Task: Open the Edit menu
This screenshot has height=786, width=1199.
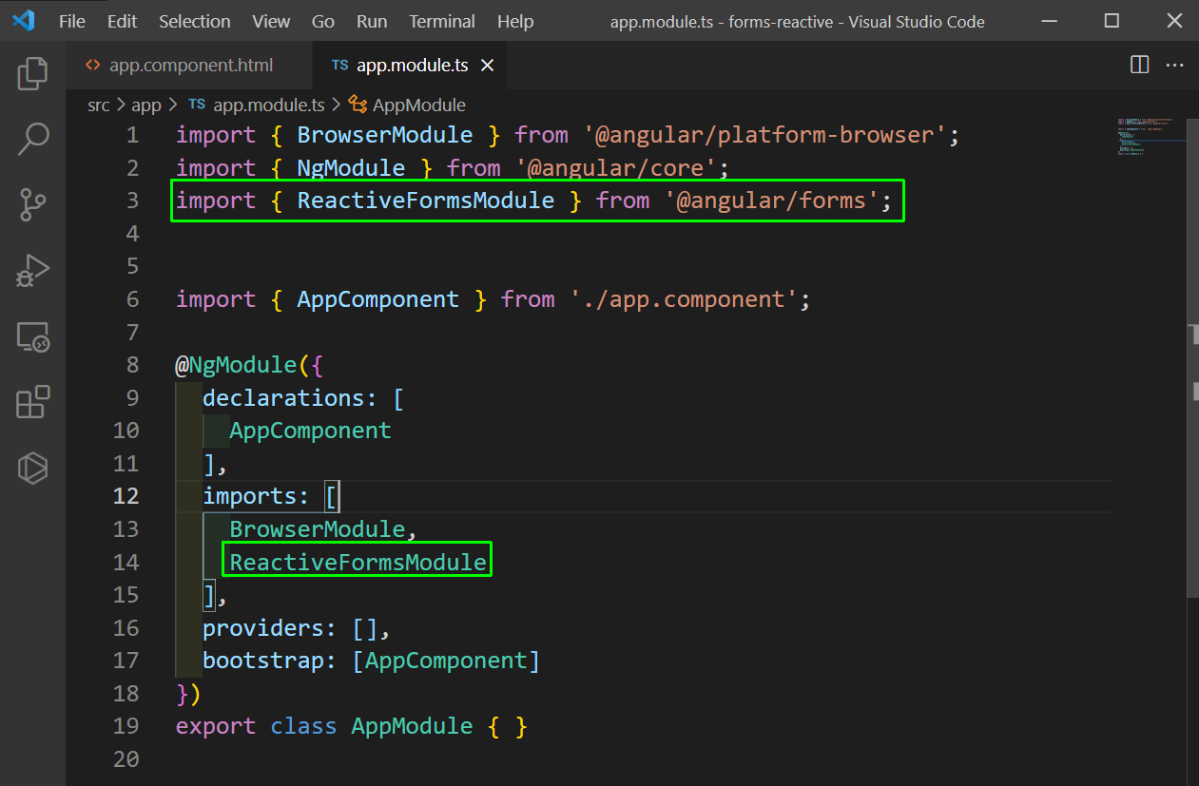Action: point(122,21)
